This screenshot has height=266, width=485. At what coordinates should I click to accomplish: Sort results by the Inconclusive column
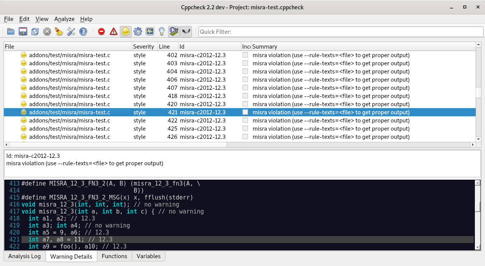click(246, 47)
